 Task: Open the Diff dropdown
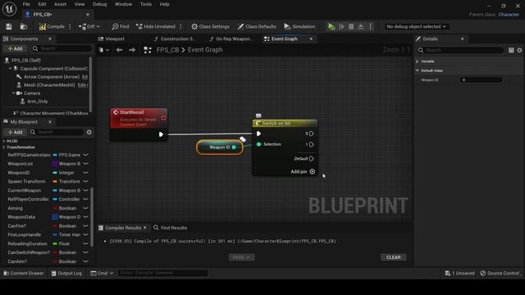pyautogui.click(x=89, y=26)
